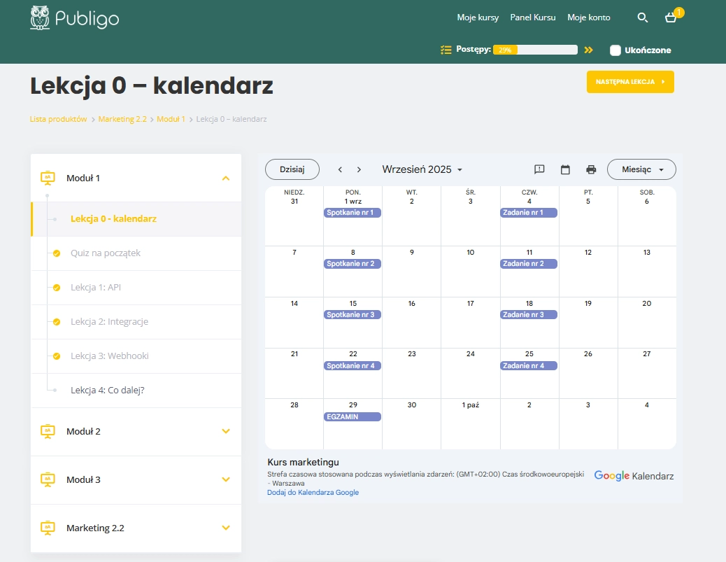Viewport: 726px width, 562px height.
Task: Click the calendar view icon
Action: point(565,169)
